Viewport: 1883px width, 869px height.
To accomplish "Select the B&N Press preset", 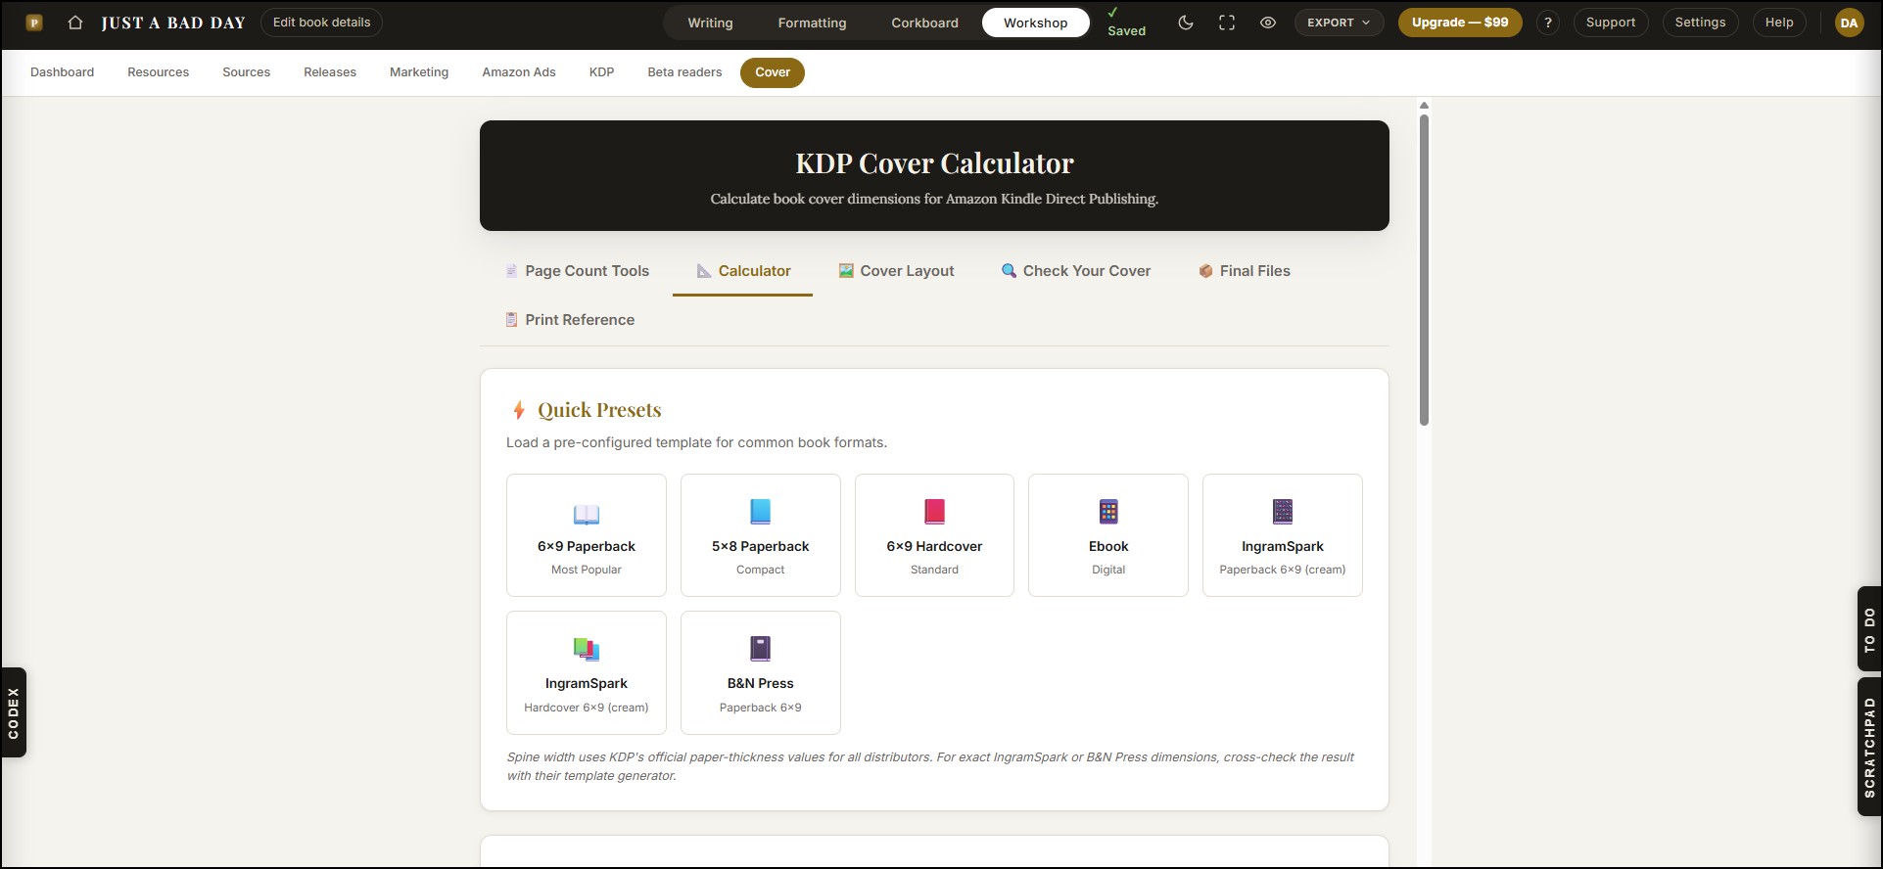I will pyautogui.click(x=761, y=672).
